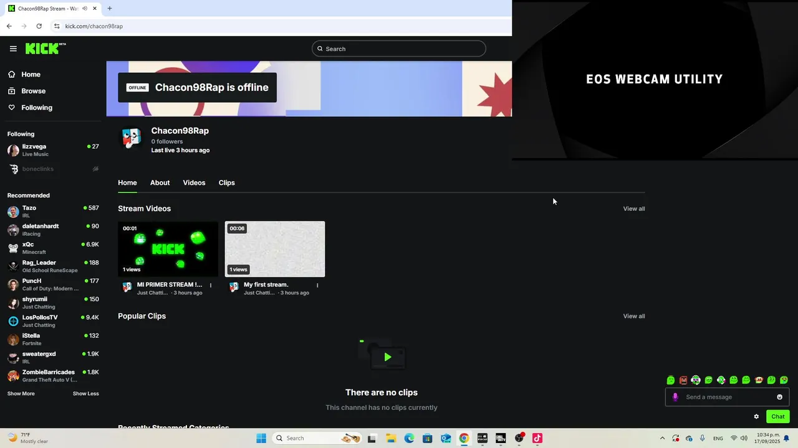Show hidden system tray icons
Image resolution: width=798 pixels, height=448 pixels.
click(662, 439)
